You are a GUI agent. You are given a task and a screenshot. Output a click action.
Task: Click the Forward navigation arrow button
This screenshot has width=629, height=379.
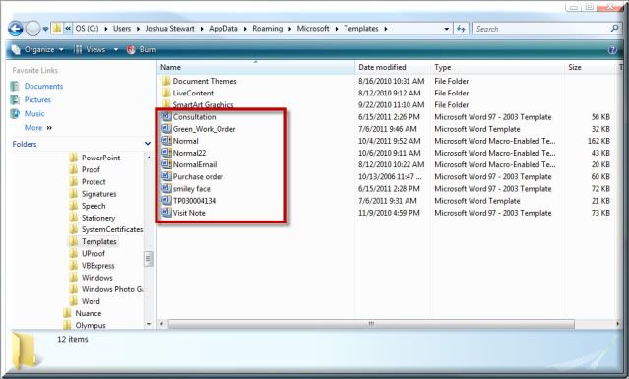pos(32,29)
